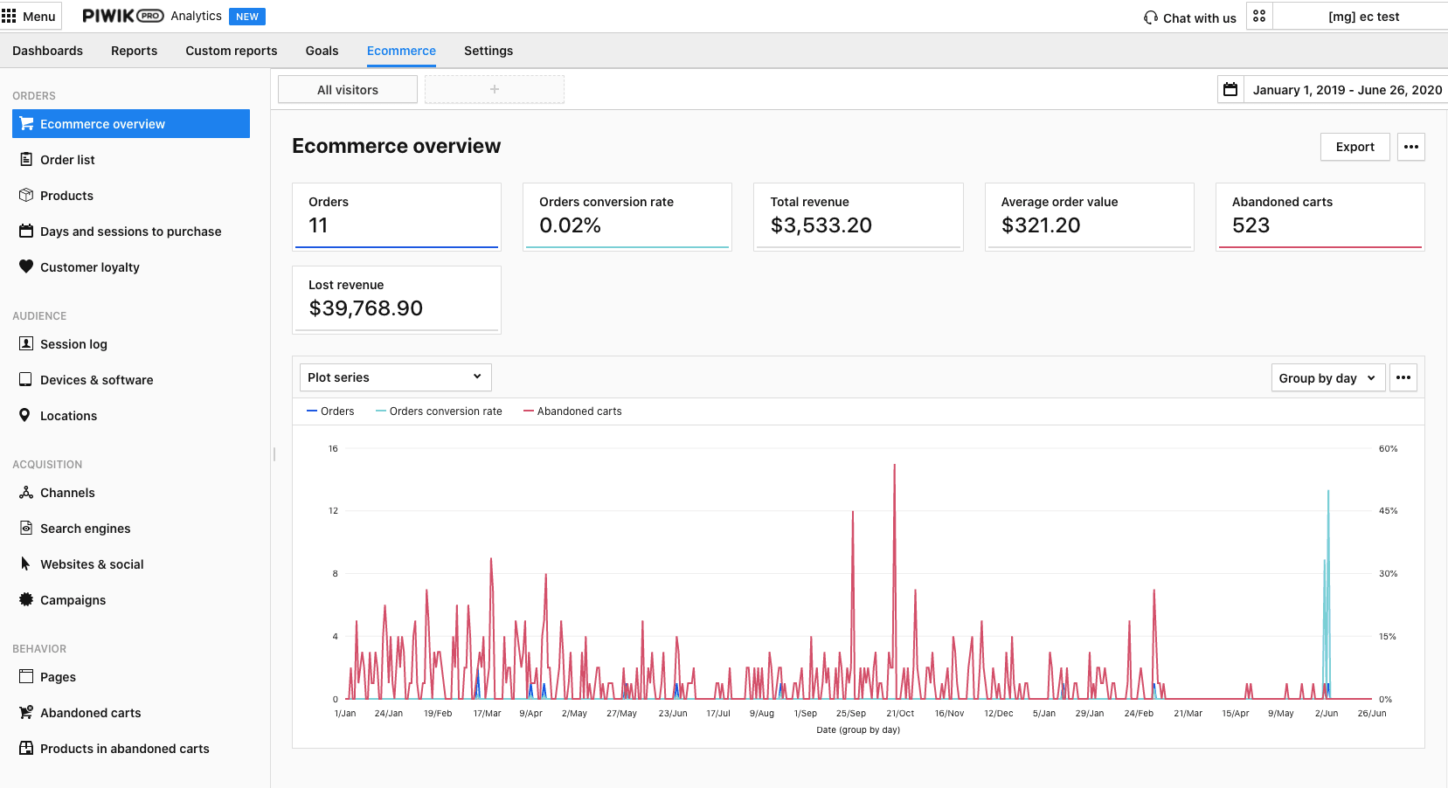Image resolution: width=1448 pixels, height=788 pixels.
Task: Click the Customer loyalty heart icon
Action: pyautogui.click(x=26, y=267)
